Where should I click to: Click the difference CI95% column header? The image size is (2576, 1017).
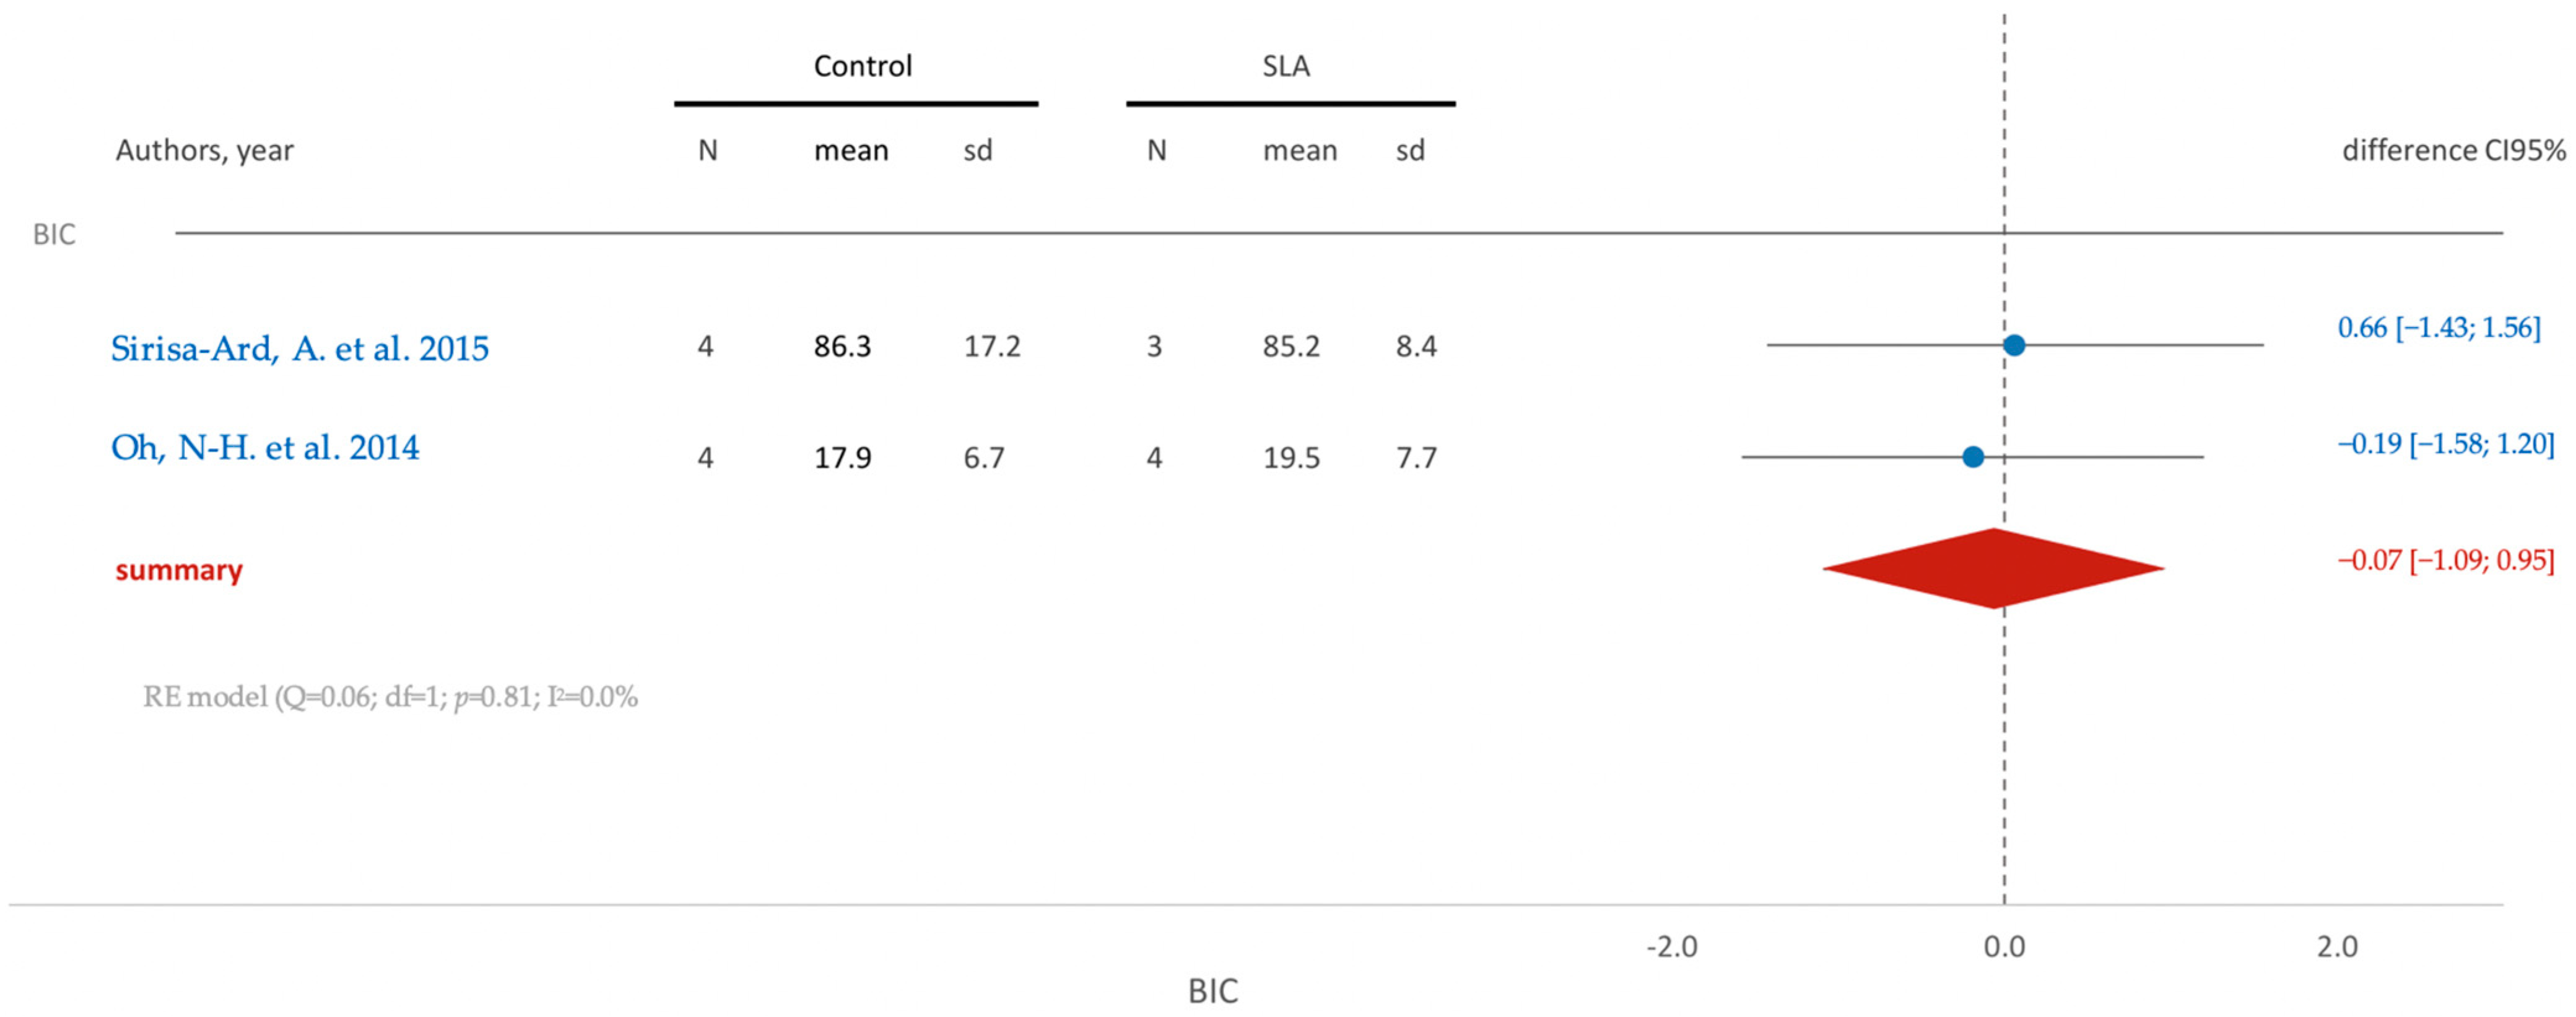(x=2454, y=150)
